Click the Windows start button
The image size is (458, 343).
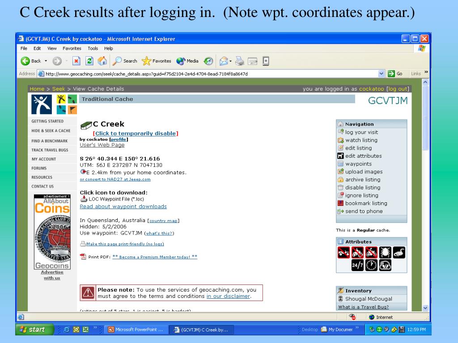click(x=34, y=330)
